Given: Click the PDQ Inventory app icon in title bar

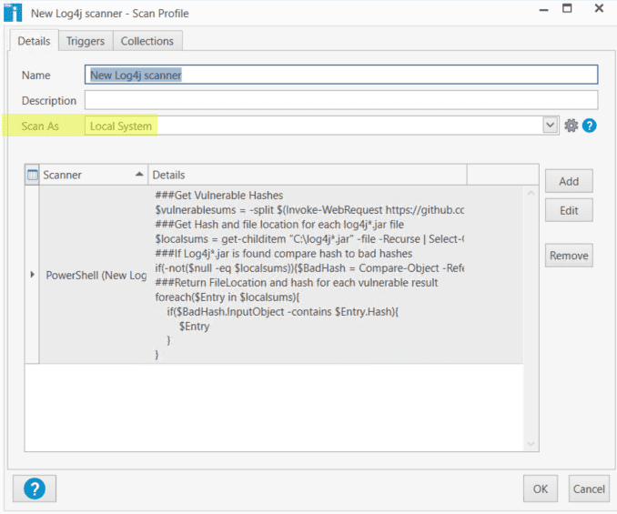Looking at the screenshot, I should [13, 12].
